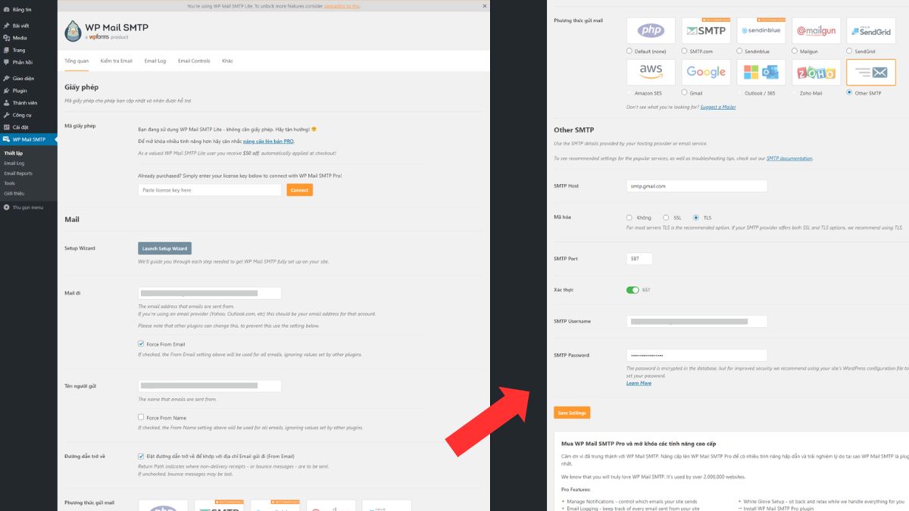Choose the PHP mailer logo tile
This screenshot has width=909, height=511.
[x=651, y=31]
